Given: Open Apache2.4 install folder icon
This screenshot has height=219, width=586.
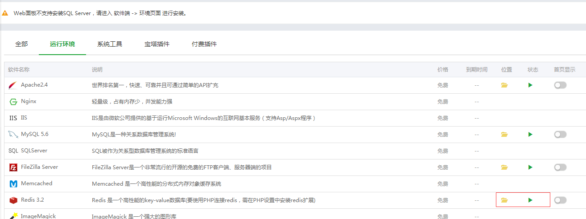Looking at the screenshot, I should 504,85.
